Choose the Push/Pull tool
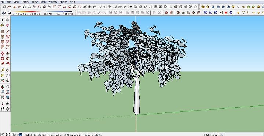Screen dimensions: 264x136 [x=7, y=54]
